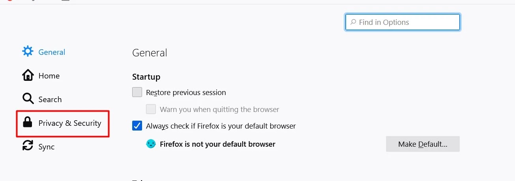
Task: Select the Search label in the sidebar
Action: pos(50,99)
